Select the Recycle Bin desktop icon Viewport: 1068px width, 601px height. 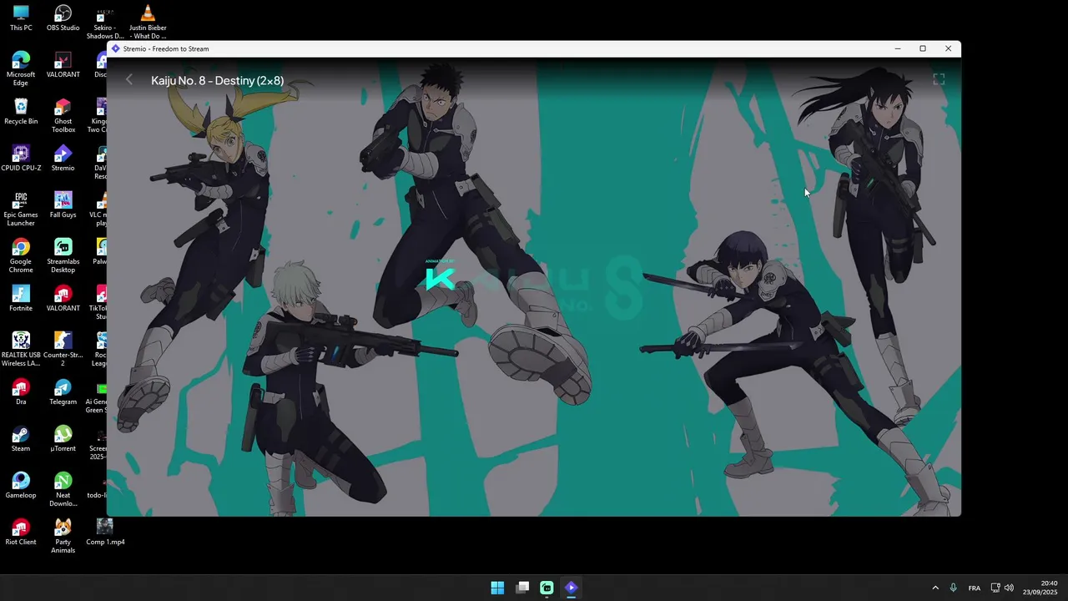pyautogui.click(x=21, y=112)
